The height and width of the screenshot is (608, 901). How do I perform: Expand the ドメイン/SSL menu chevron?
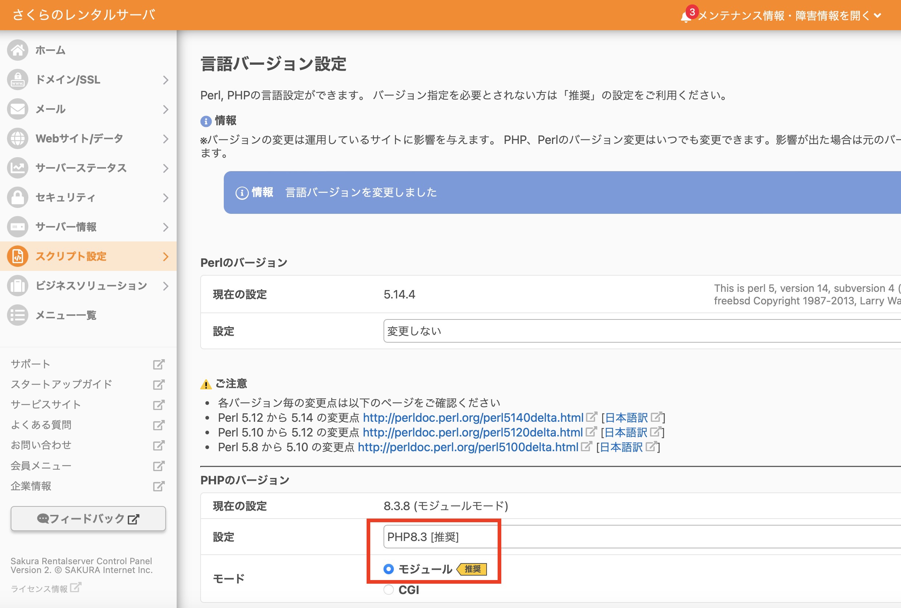[166, 80]
